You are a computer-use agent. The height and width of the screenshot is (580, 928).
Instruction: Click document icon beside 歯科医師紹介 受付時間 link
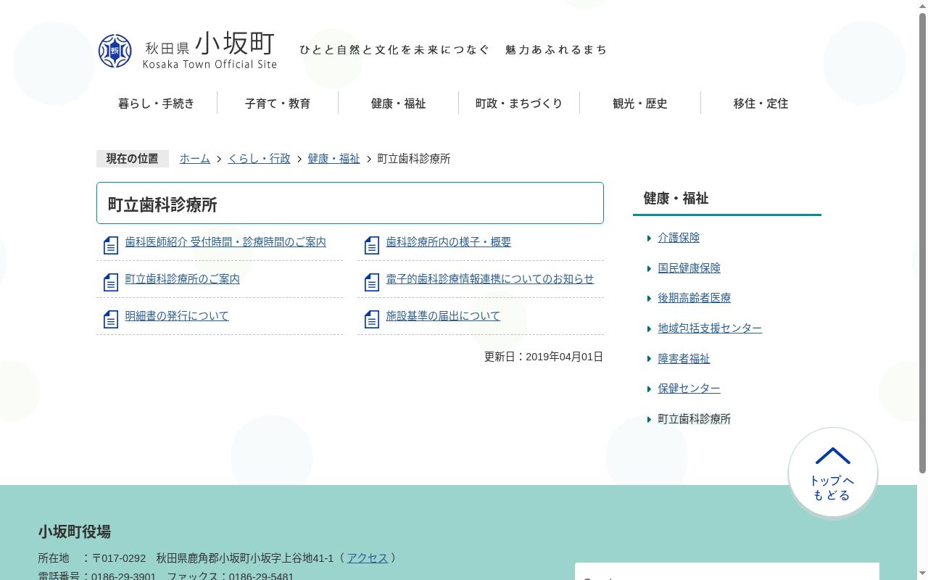click(111, 246)
